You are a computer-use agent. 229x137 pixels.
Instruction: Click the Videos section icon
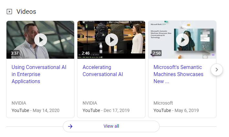pyautogui.click(x=9, y=12)
